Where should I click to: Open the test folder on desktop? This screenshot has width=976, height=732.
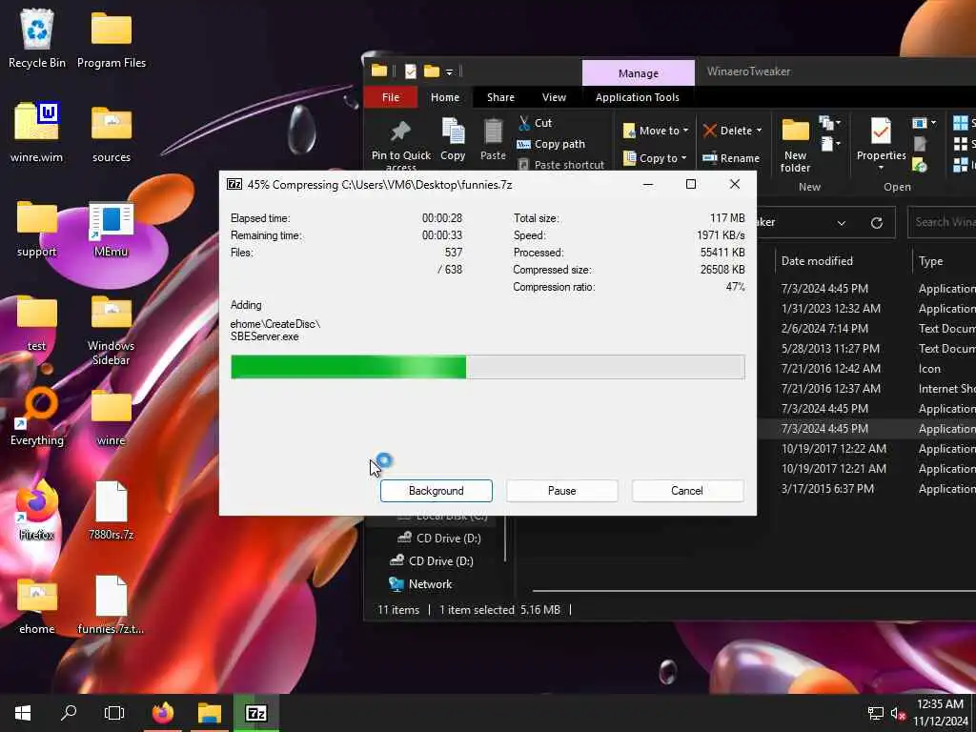coord(37,322)
